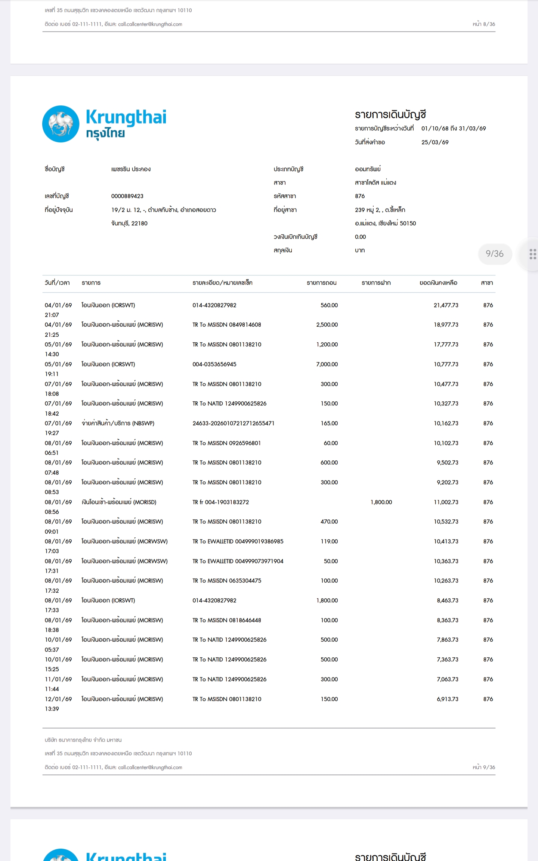
Task: Click the Krungthai bird logo on page 9
Action: click(61, 124)
